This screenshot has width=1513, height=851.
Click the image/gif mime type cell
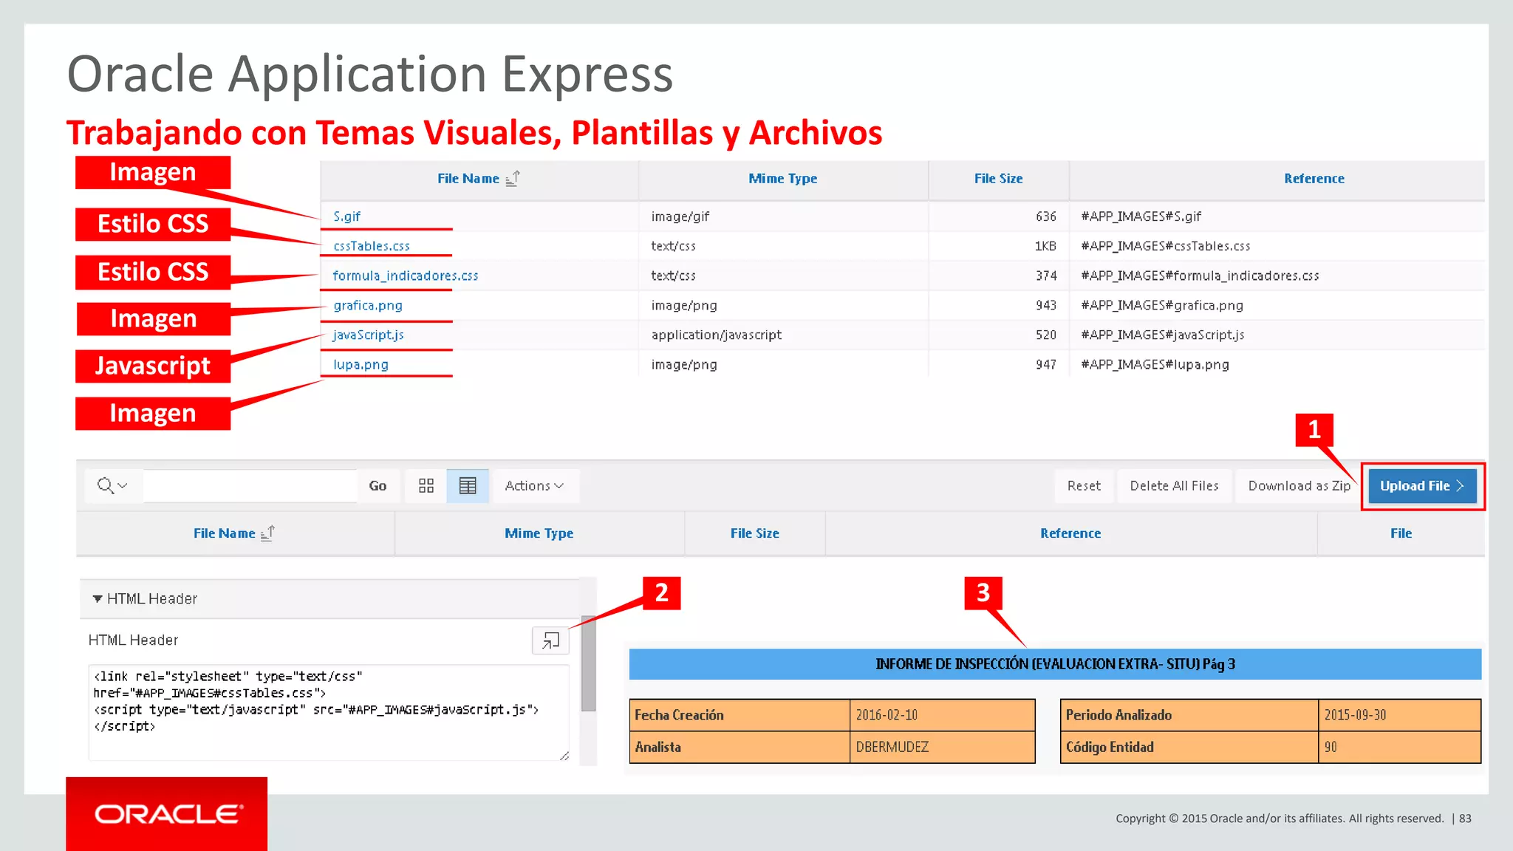click(x=680, y=216)
